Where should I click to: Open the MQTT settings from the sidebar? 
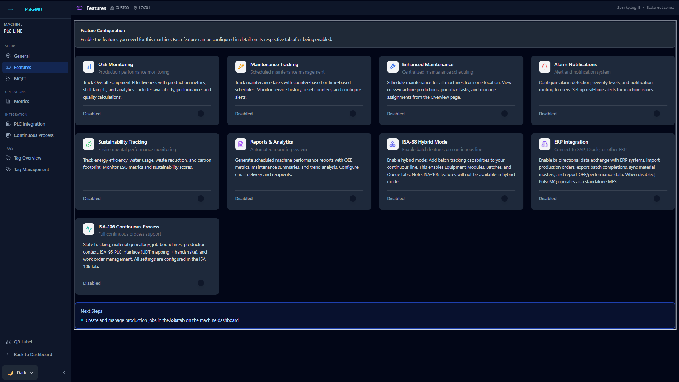pyautogui.click(x=19, y=79)
